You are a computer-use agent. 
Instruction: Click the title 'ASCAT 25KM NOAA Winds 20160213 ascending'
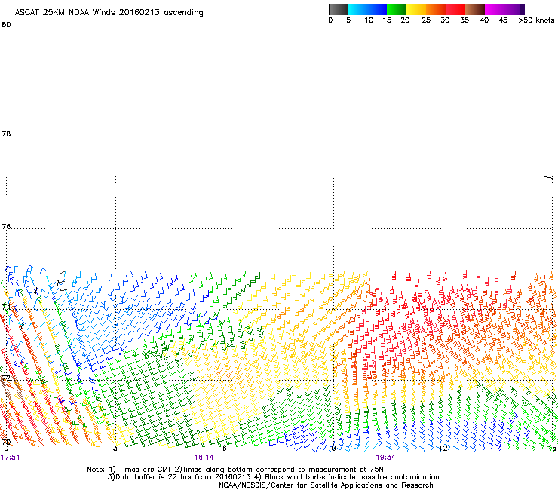point(109,13)
